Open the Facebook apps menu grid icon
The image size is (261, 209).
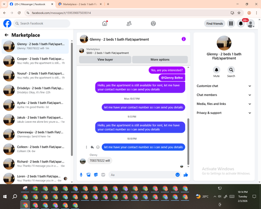pos(231,24)
